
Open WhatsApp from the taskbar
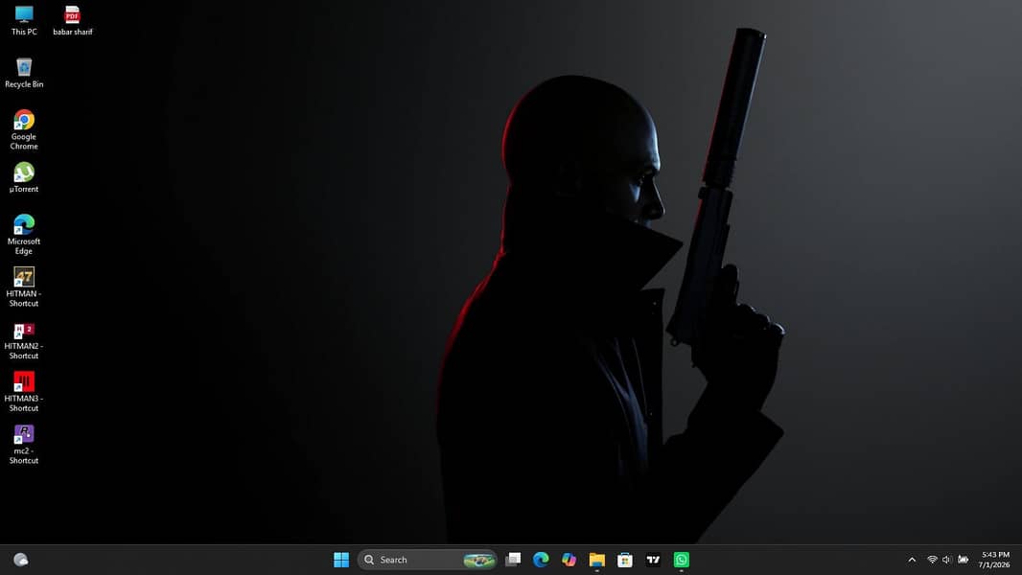point(681,560)
